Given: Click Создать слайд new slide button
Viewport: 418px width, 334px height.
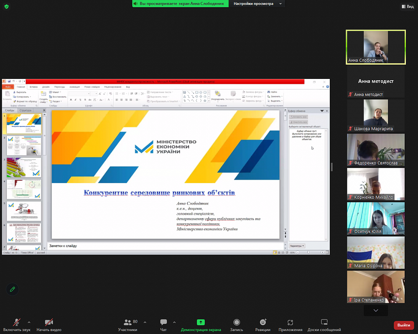Looking at the screenshot, I should 43,97.
